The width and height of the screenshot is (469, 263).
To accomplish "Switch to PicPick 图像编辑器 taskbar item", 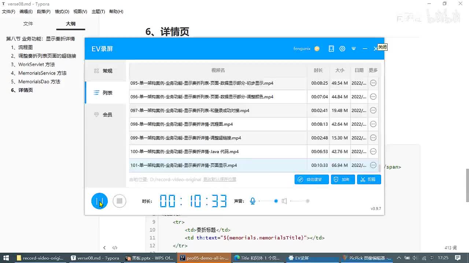I will point(367,258).
